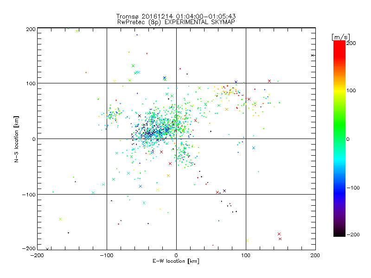Click the colorbar label '-200' at bottom
The height and width of the screenshot is (278, 371).
point(353,234)
